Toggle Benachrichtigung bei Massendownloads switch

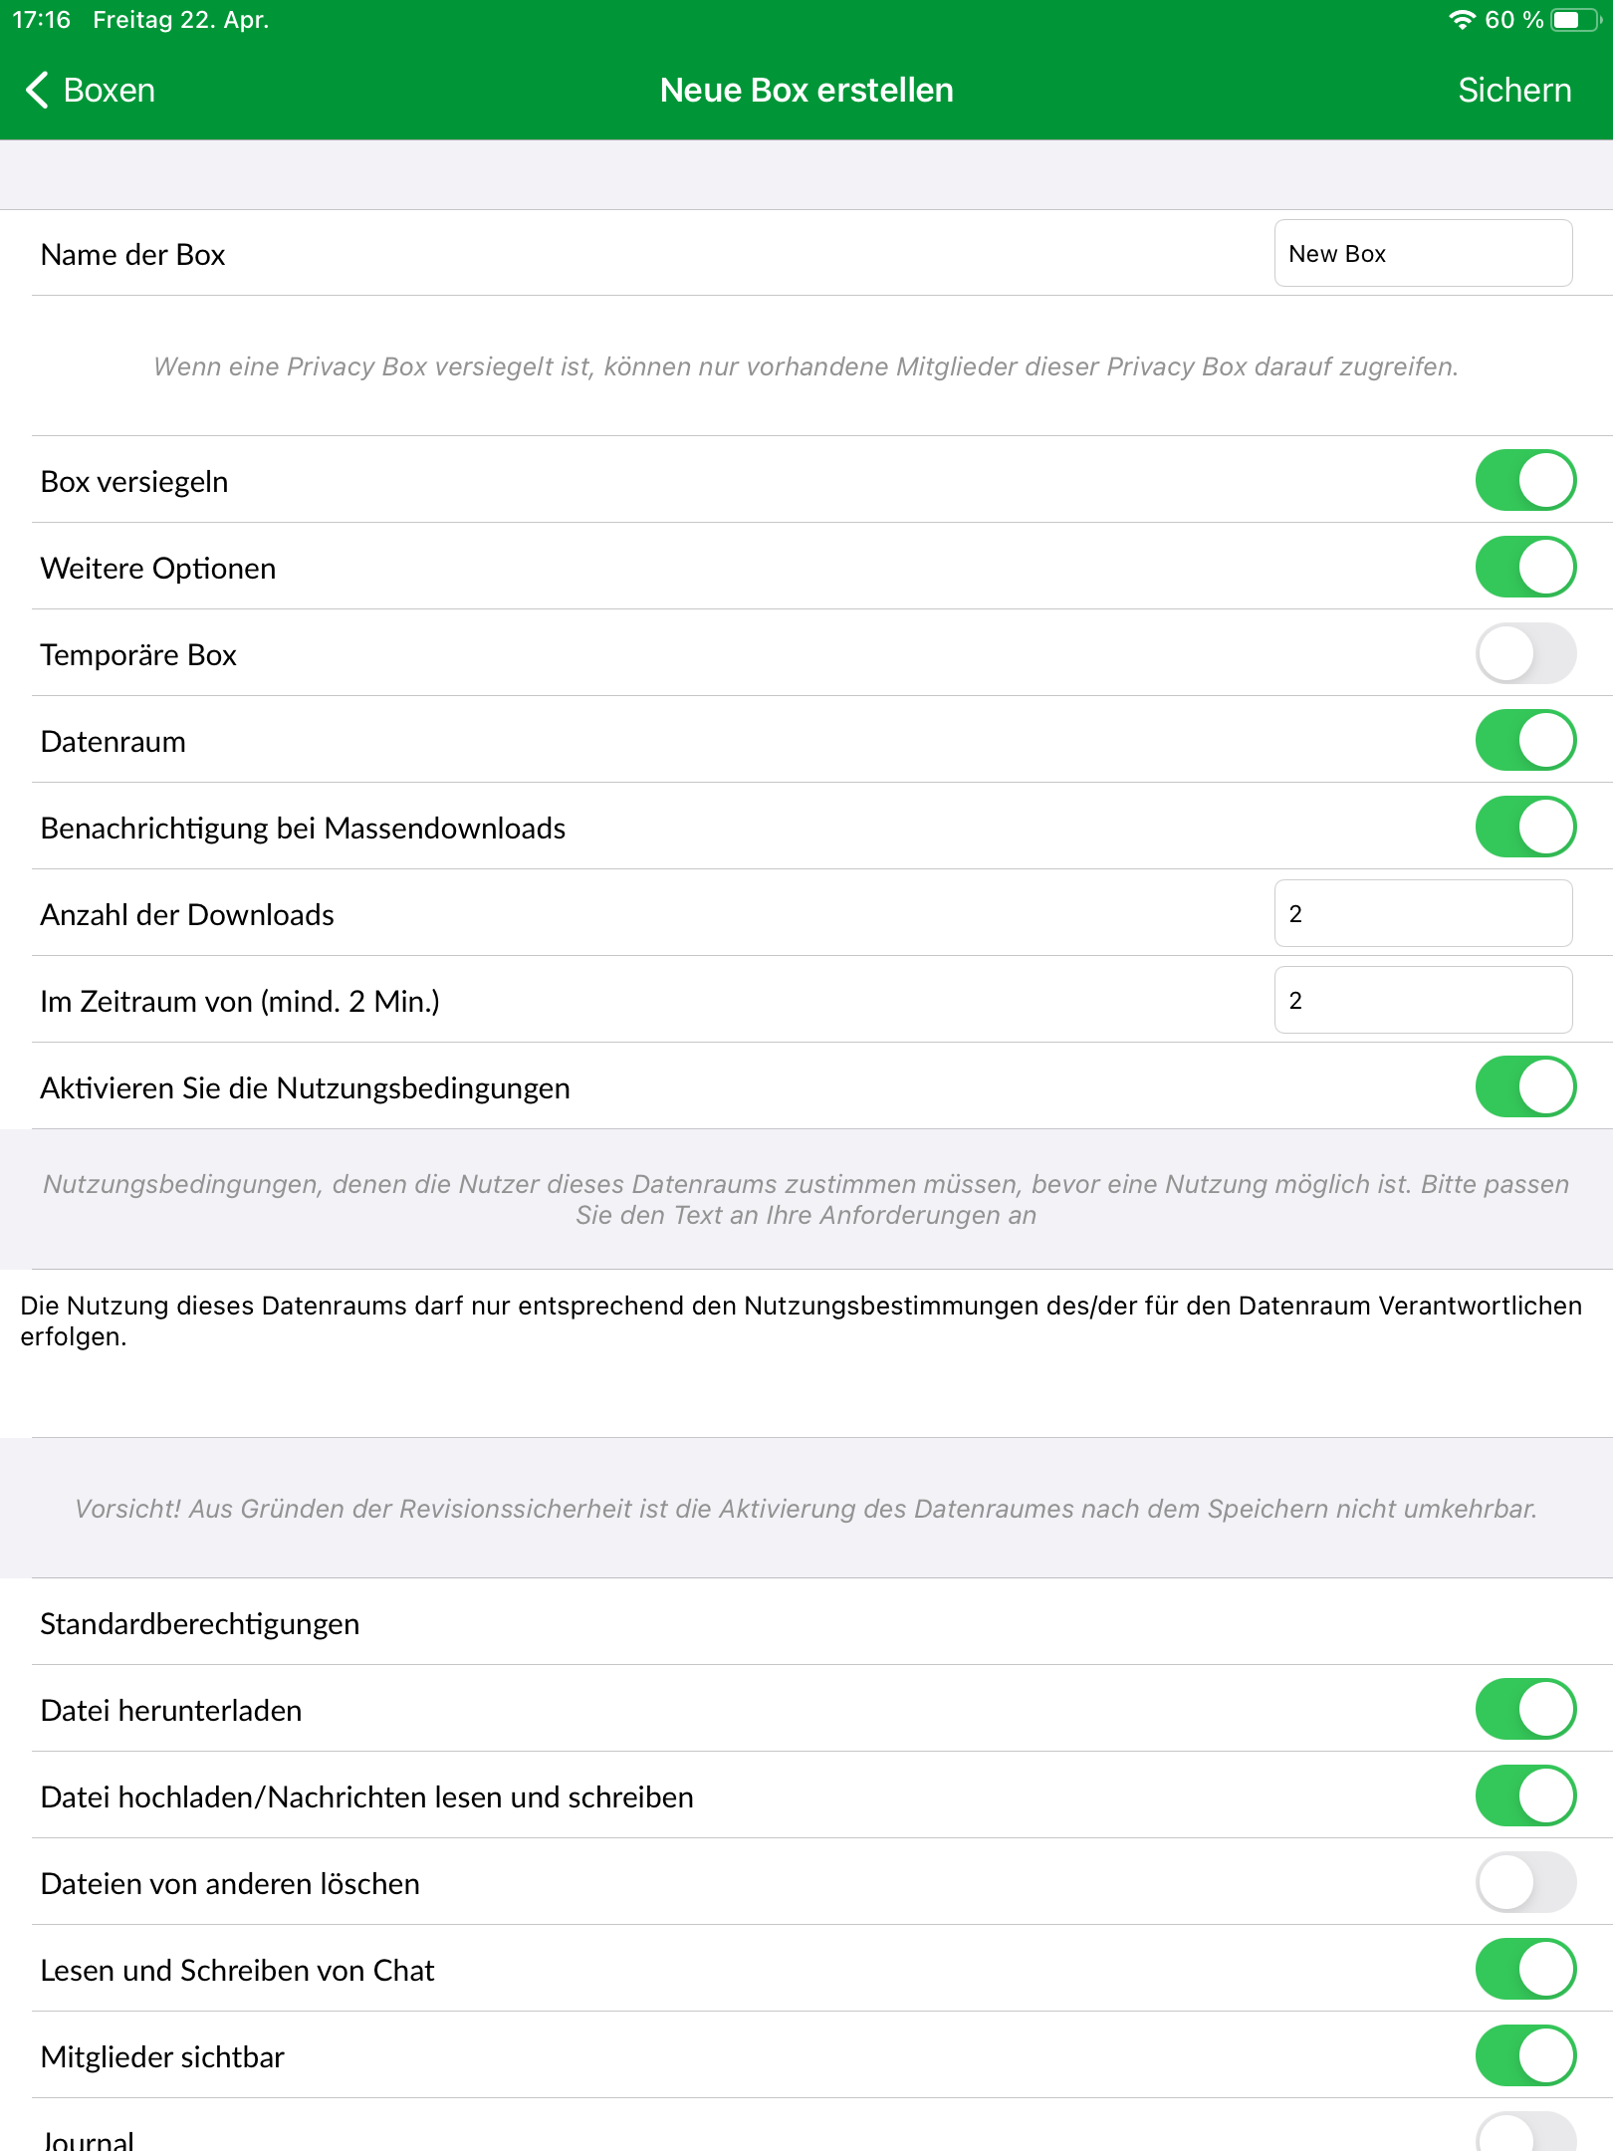[1525, 827]
